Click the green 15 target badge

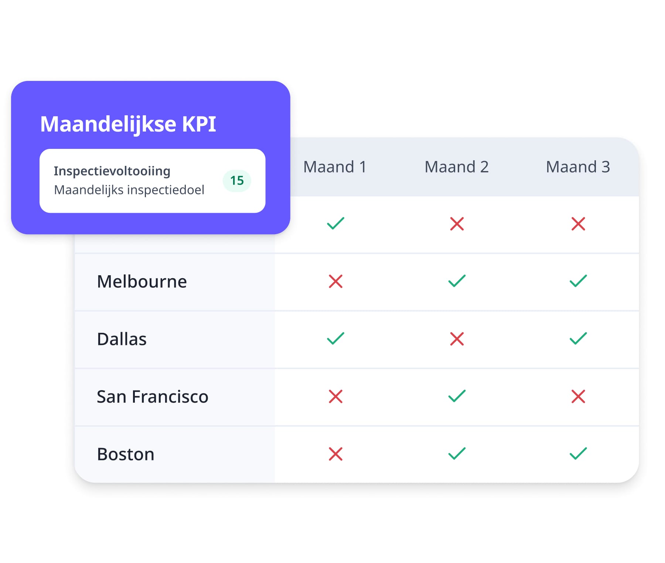pyautogui.click(x=237, y=181)
